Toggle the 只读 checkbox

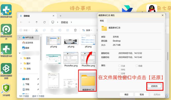click(x=119, y=66)
